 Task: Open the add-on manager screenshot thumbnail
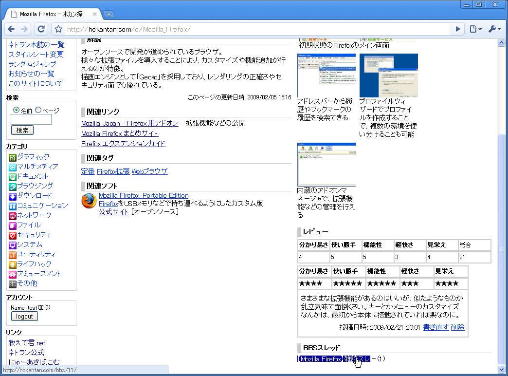326,164
